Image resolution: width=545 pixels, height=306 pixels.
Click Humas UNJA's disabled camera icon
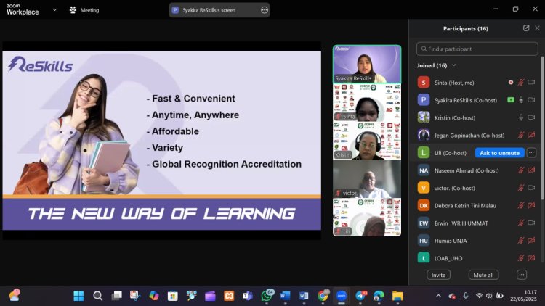tap(531, 241)
